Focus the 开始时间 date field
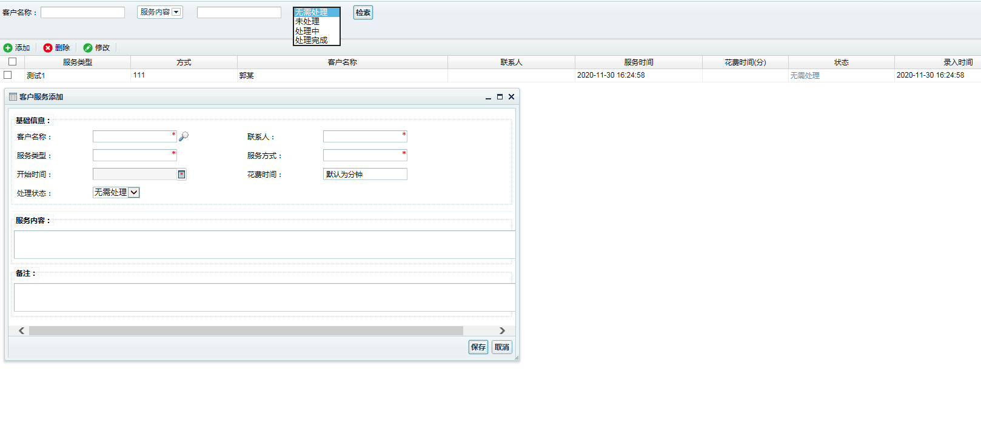The width and height of the screenshot is (981, 445). [135, 174]
